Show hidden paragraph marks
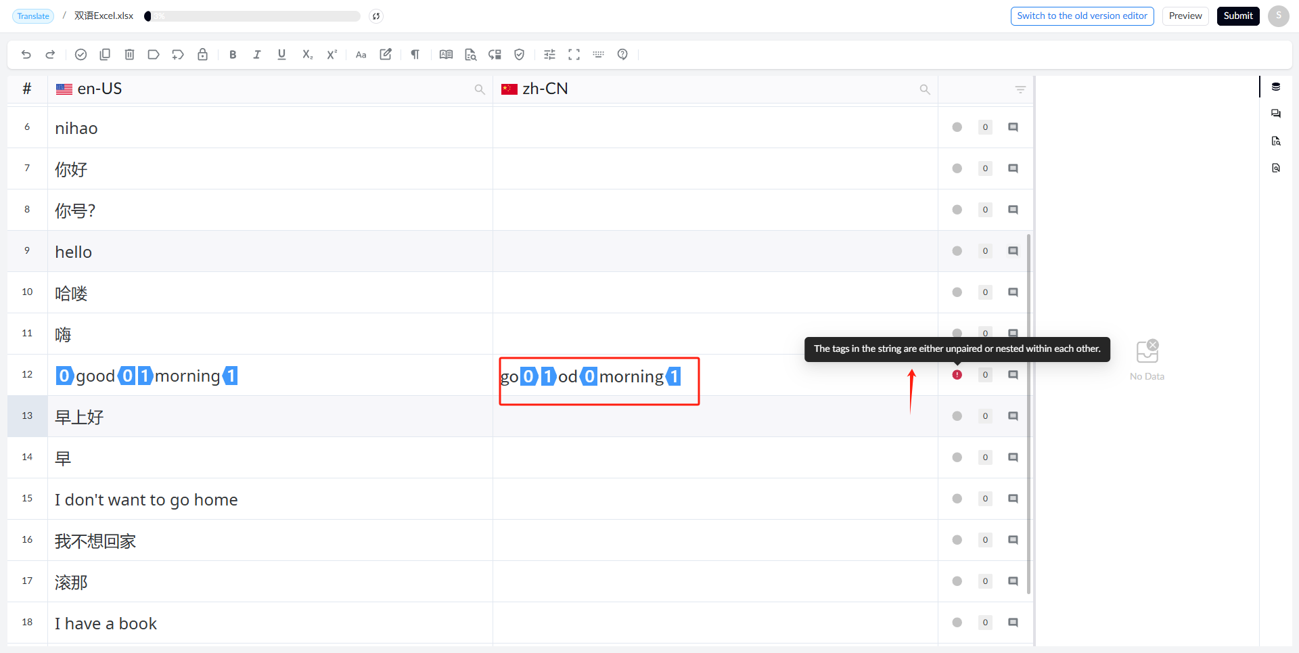 [x=415, y=55]
